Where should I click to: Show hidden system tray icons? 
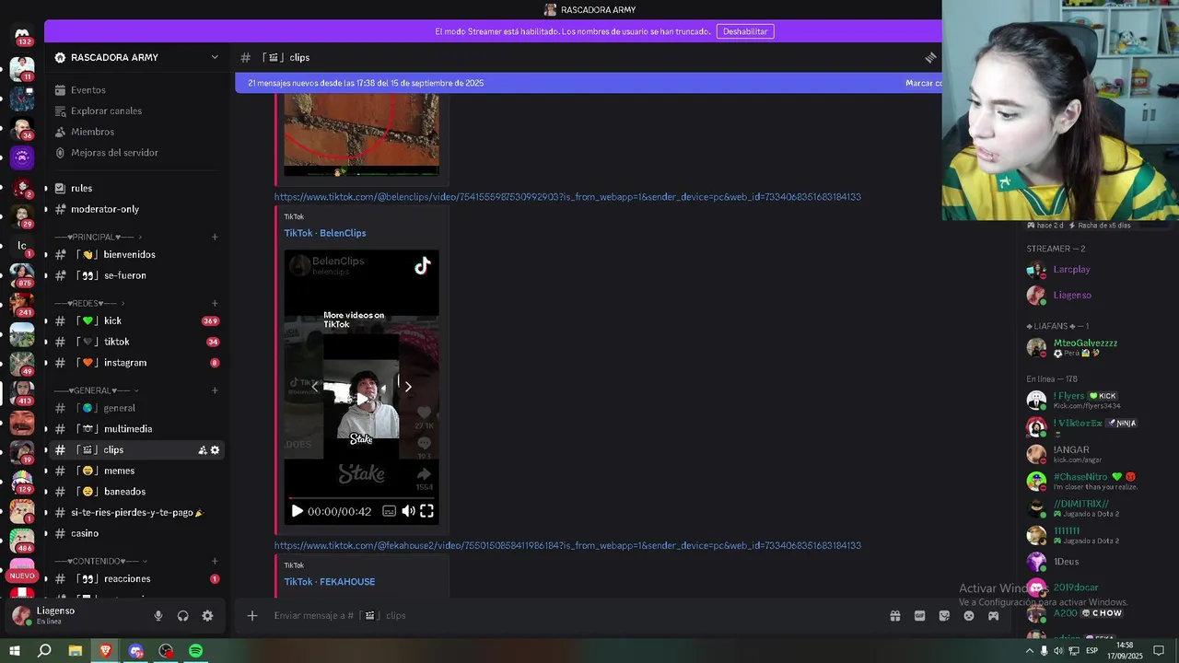point(1029,651)
